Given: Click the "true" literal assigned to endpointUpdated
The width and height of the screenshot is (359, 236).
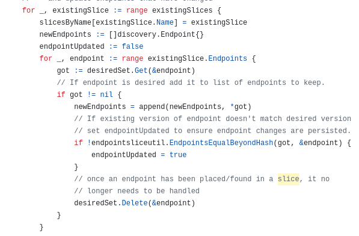Looking at the screenshot, I should click(x=178, y=155).
